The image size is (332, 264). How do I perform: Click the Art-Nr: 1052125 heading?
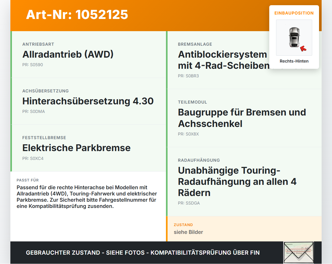[77, 15]
